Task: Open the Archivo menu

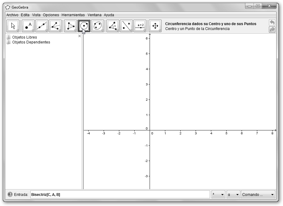Action: (12, 15)
